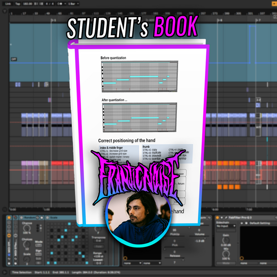Screen dimensions: 277x277
Task: Click the orange circle icon under the portrait
Action: 125,258
